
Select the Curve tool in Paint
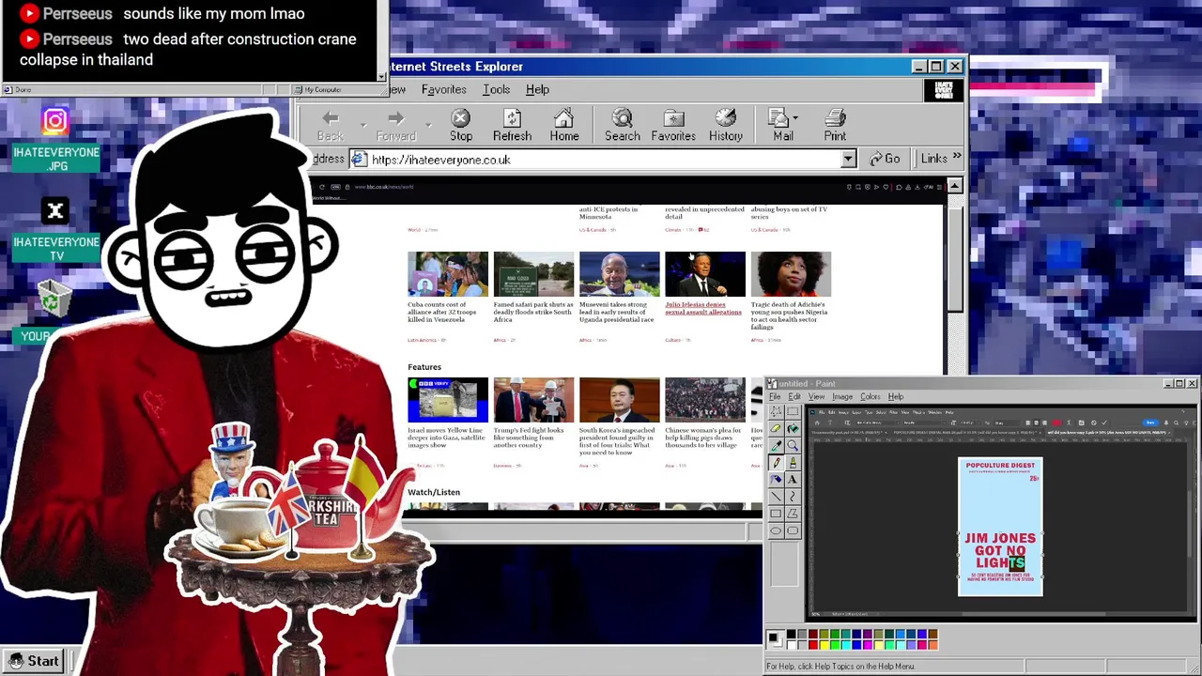[x=793, y=496]
